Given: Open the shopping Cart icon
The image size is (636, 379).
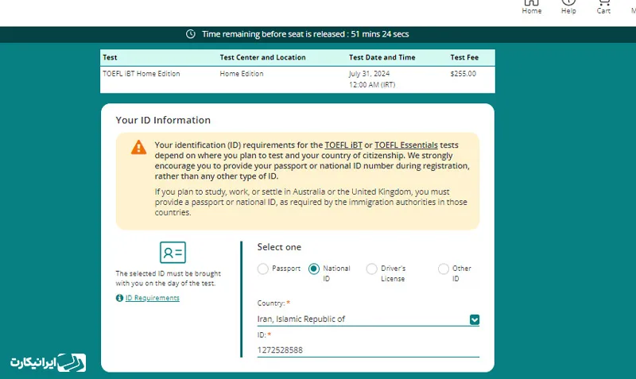Looking at the screenshot, I should 603,7.
